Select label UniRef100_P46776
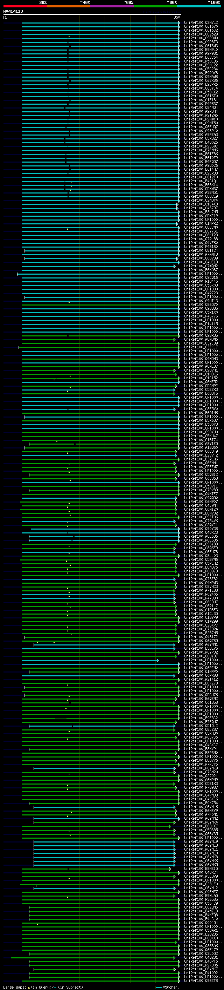The width and height of the screenshot is (224, 990). pos(201,316)
